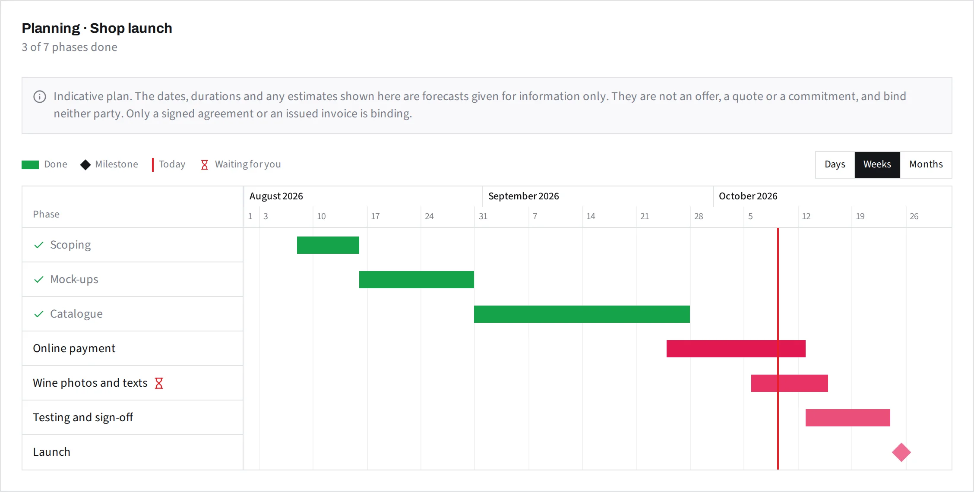Click the week 26 date label
The height and width of the screenshot is (492, 974).
click(x=914, y=217)
